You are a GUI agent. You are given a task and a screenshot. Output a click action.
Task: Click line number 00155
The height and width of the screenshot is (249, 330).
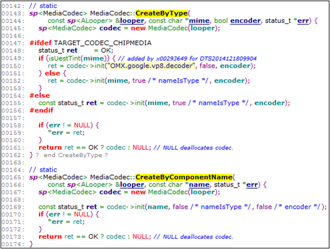(13, 103)
